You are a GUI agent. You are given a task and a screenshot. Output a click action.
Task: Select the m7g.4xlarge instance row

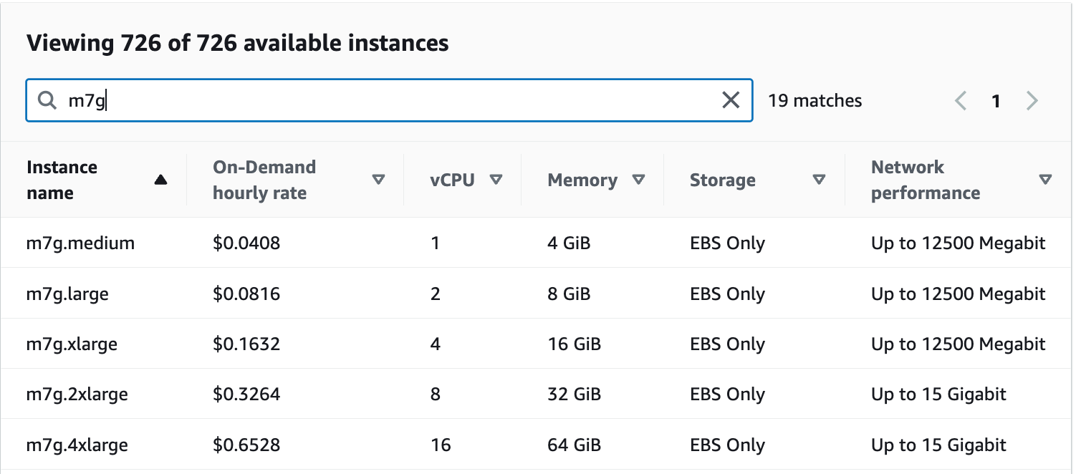pyautogui.click(x=538, y=445)
